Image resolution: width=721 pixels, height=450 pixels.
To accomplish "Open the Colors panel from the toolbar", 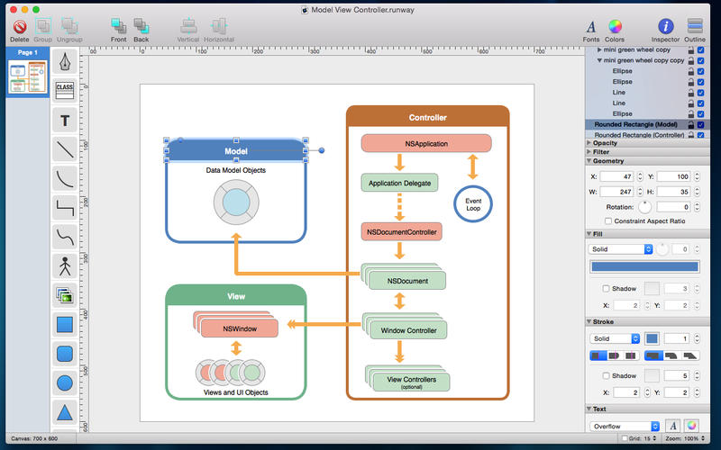I will click(x=615, y=31).
